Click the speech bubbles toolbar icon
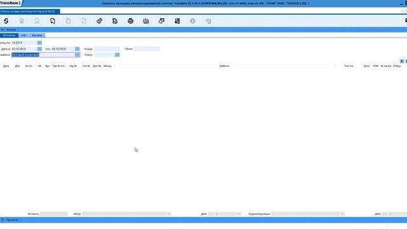The width and height of the screenshot is (407, 229). click(x=162, y=21)
